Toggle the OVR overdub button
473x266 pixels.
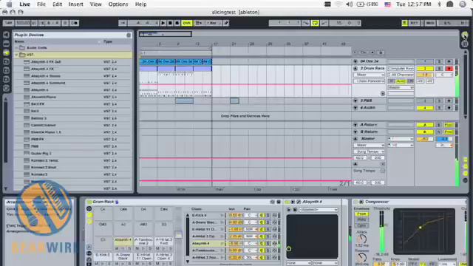pos(187,23)
